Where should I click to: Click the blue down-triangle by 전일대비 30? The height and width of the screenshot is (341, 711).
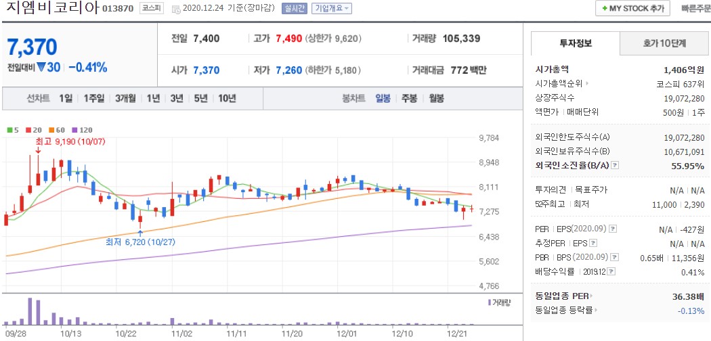[42, 67]
